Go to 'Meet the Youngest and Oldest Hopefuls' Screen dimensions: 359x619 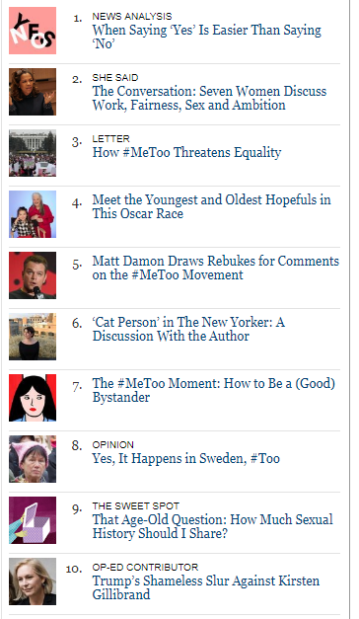(211, 206)
